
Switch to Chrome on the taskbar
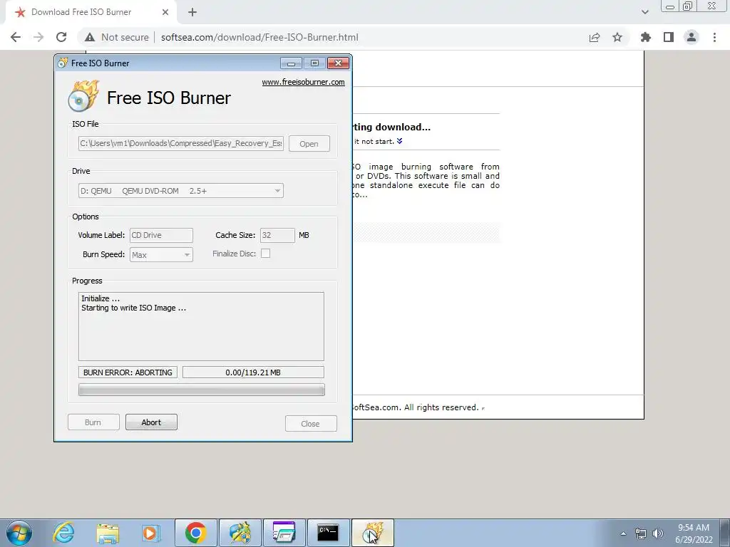tap(196, 533)
